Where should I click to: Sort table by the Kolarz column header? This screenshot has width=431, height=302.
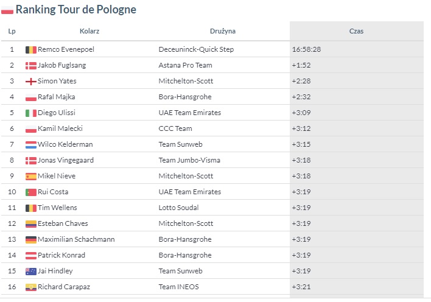[89, 31]
